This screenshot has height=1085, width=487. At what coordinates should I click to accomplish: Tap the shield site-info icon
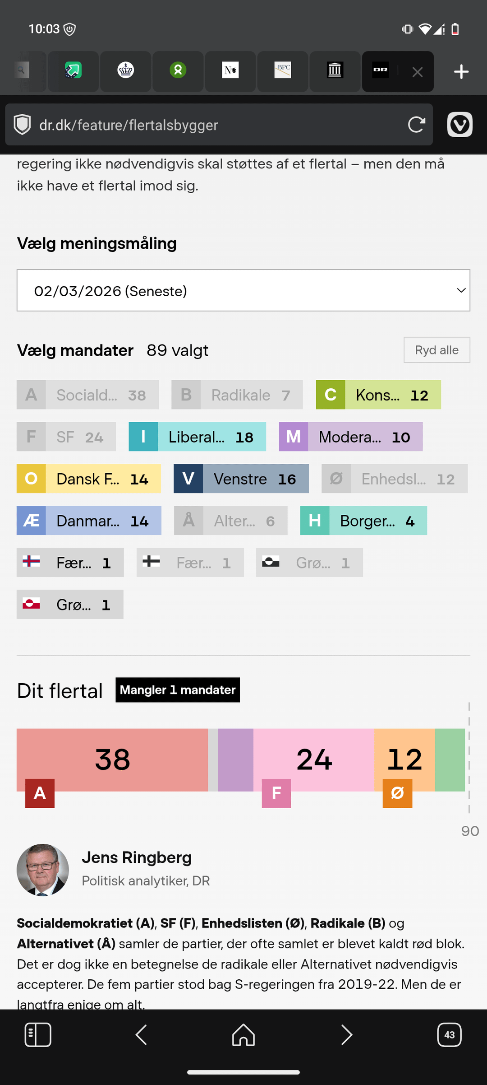22,125
